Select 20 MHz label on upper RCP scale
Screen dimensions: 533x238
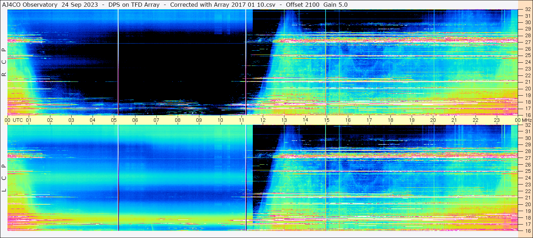pos(527,89)
